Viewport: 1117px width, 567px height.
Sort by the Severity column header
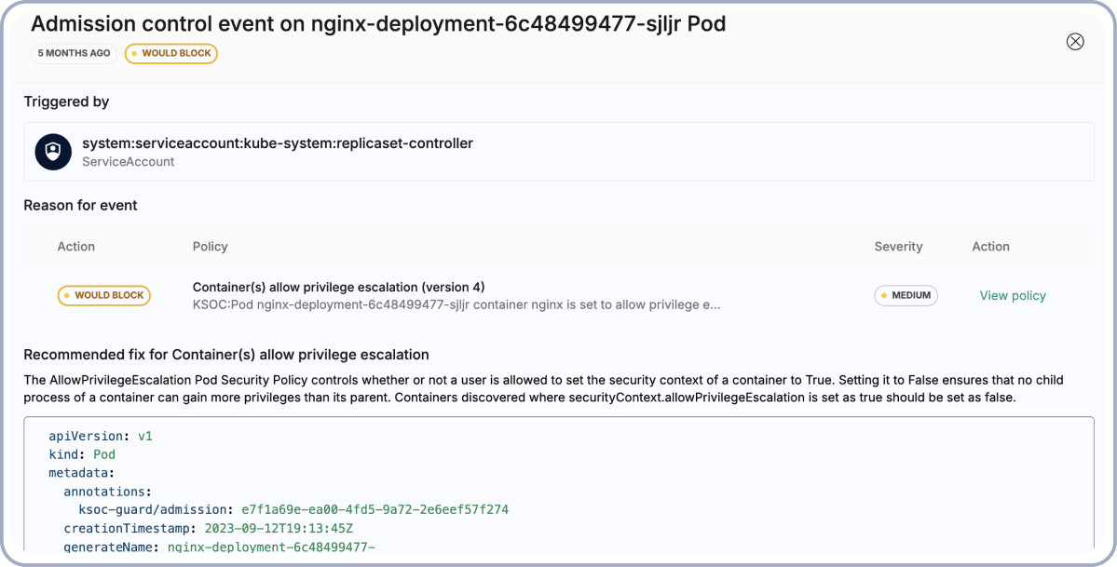898,247
